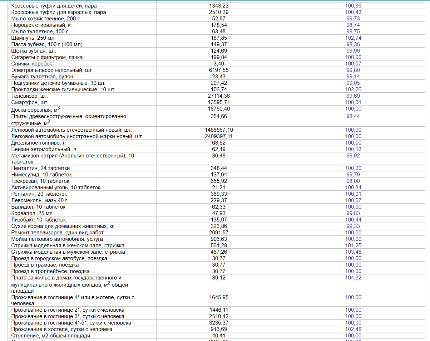Click 'Мойка легкового автомобиля, услуга'
Viewport: 430px width, 341px height.
click(57, 239)
